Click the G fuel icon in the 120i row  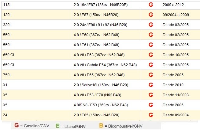(151, 15)
